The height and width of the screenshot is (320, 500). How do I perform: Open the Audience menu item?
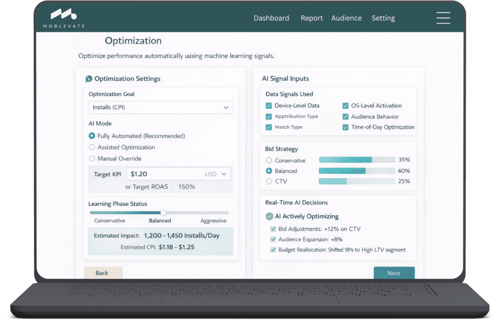pos(346,18)
